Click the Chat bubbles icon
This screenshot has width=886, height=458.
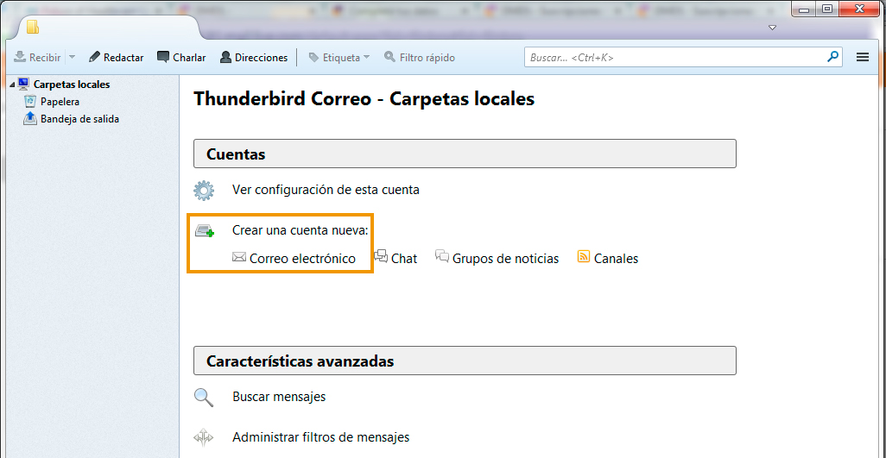click(381, 256)
